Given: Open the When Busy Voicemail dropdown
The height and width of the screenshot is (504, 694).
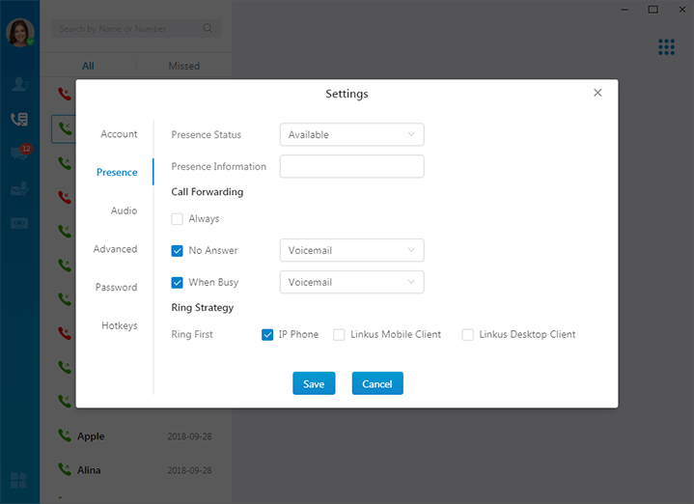Looking at the screenshot, I should pos(351,283).
